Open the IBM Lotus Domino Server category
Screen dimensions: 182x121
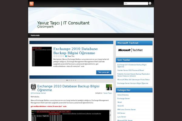(126, 110)
